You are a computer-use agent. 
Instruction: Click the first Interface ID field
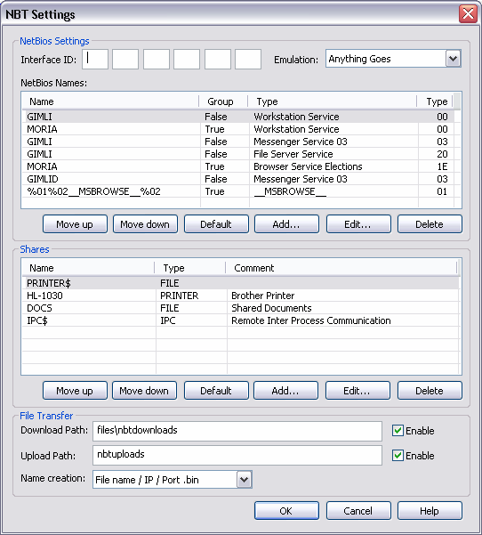point(95,59)
